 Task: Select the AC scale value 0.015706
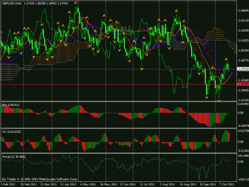(x=243, y=131)
